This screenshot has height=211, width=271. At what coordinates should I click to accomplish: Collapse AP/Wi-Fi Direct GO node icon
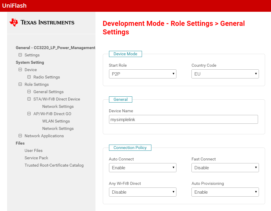(29, 114)
